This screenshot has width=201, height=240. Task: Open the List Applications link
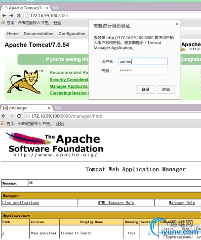coord(21,203)
